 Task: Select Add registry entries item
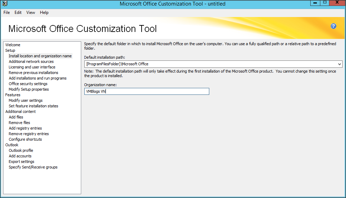coord(25,128)
